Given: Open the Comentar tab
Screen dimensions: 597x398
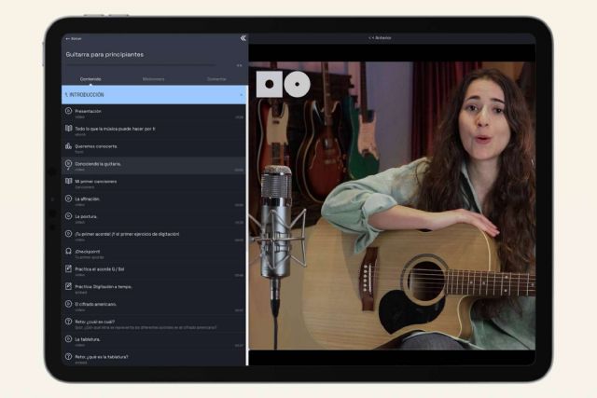Looking at the screenshot, I should coord(216,78).
